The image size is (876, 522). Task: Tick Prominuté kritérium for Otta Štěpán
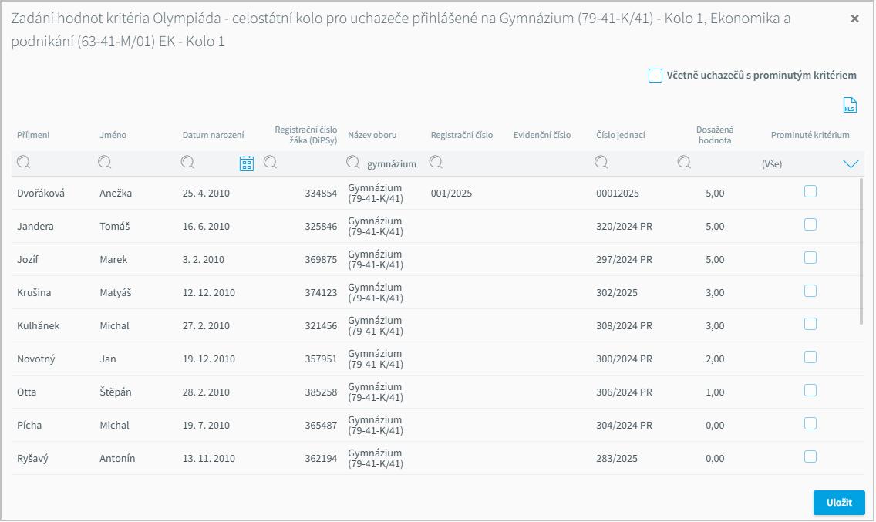coord(810,391)
